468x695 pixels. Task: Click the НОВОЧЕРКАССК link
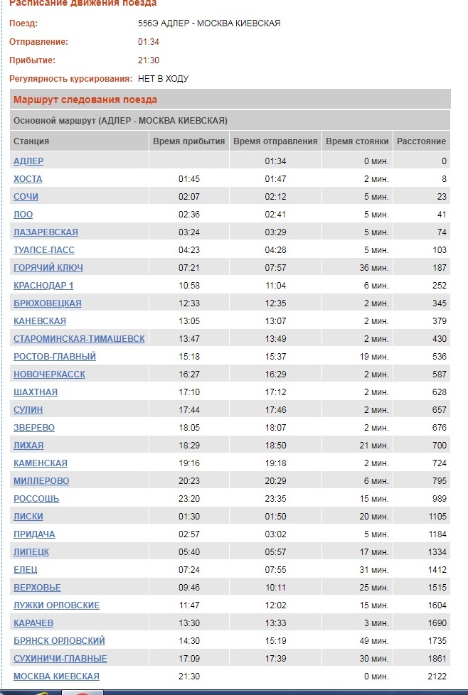tap(49, 375)
